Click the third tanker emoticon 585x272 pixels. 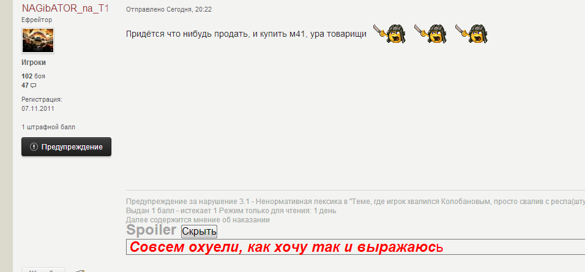coord(472,34)
